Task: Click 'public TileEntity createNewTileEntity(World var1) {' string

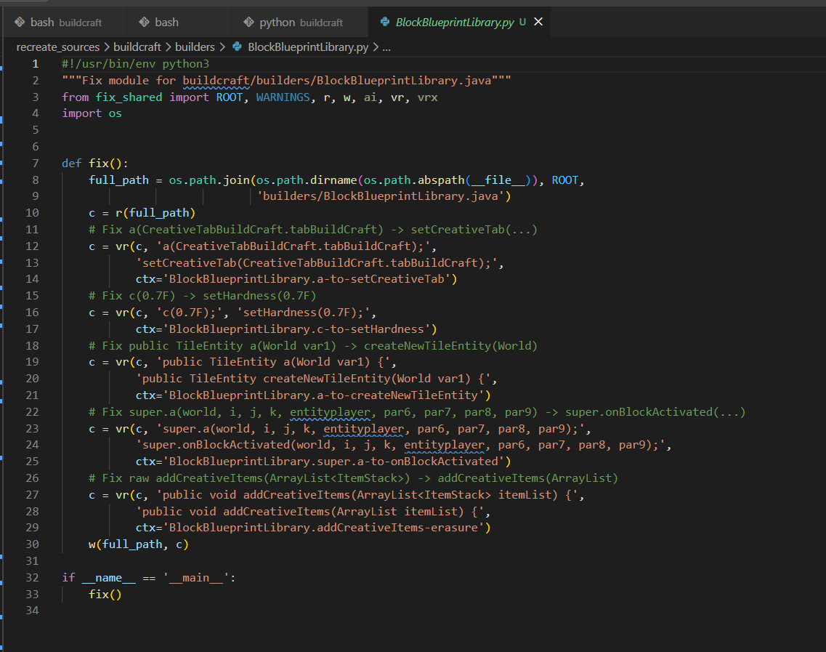Action: click(313, 379)
